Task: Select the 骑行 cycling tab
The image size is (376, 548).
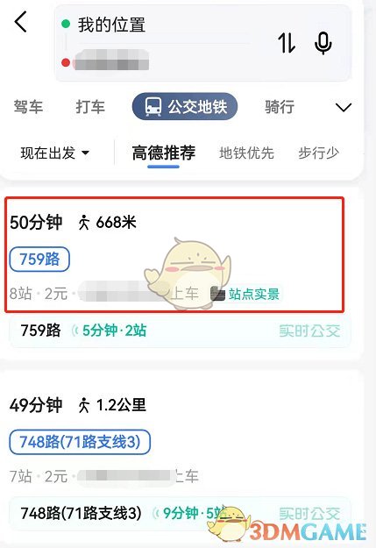Action: (280, 107)
